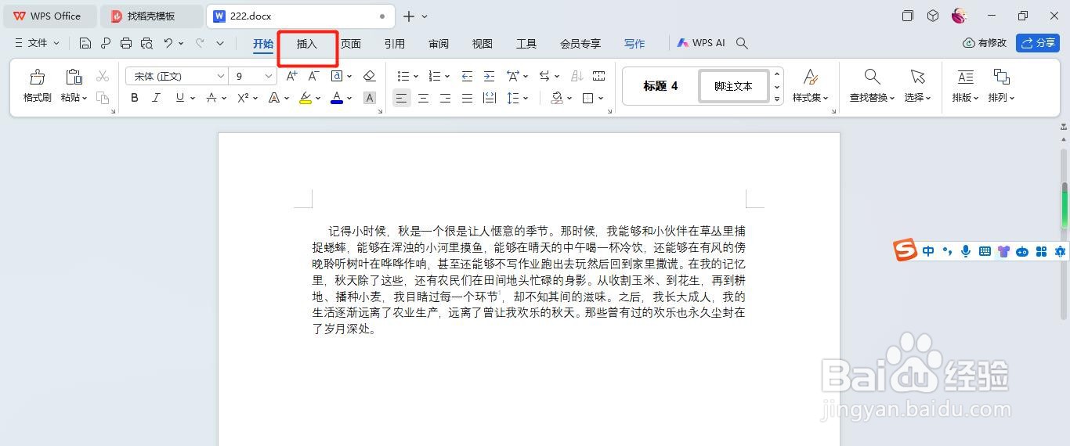
Task: Increase font size with A+ icon
Action: 291,76
